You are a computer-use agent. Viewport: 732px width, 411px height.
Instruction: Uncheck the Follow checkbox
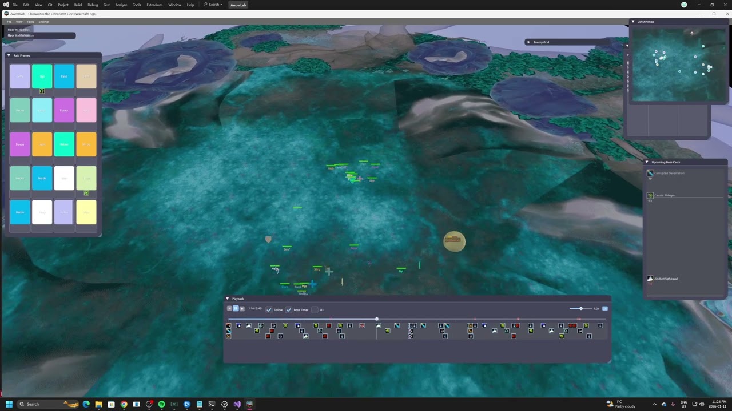click(x=269, y=309)
